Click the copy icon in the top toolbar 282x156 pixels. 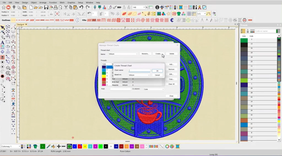coord(71,7)
